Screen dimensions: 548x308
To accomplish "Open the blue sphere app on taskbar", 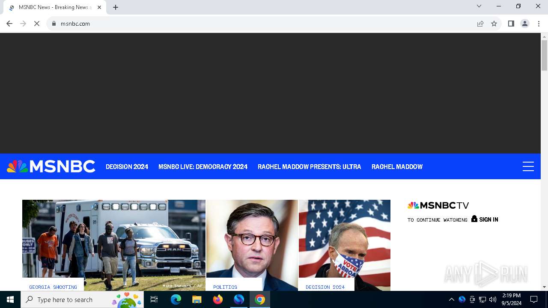I will coord(239,299).
